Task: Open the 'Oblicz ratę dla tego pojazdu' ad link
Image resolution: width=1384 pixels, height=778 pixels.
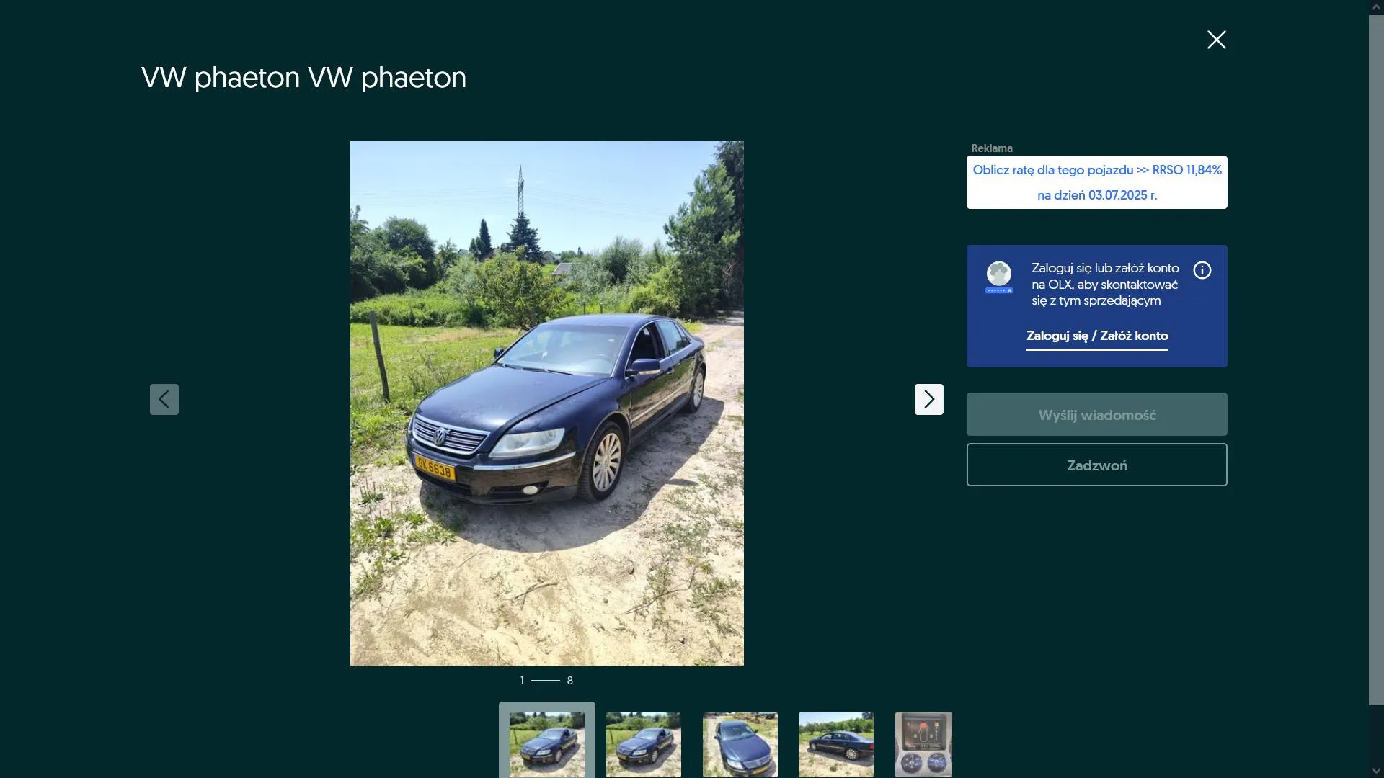Action: coord(1096,182)
